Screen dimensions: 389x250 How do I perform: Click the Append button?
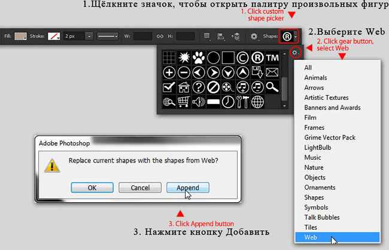(188, 188)
